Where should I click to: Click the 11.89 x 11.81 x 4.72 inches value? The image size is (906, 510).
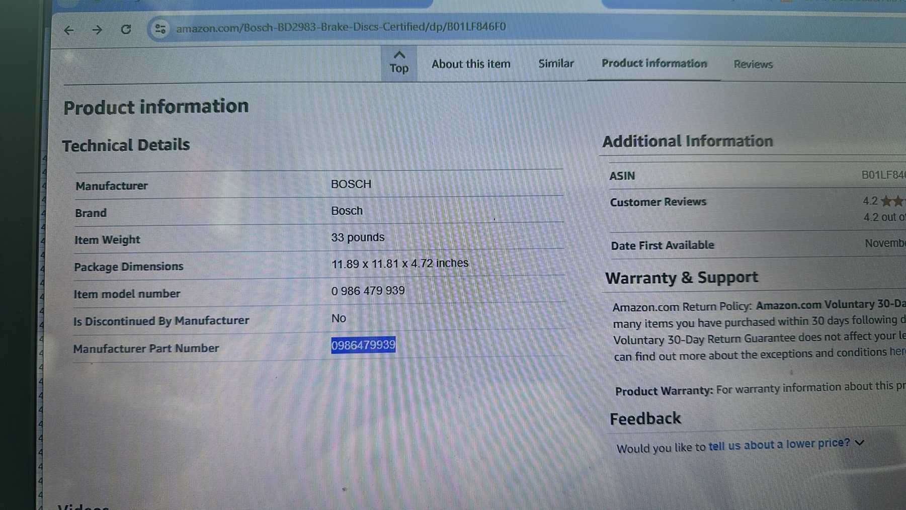coord(400,264)
